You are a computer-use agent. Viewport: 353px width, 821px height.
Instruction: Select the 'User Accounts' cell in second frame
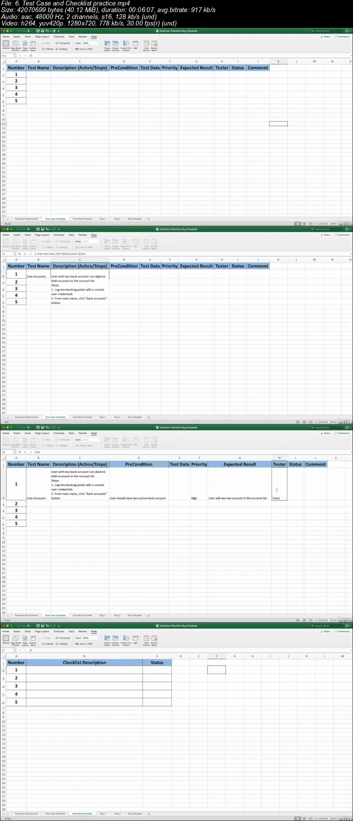point(38,274)
